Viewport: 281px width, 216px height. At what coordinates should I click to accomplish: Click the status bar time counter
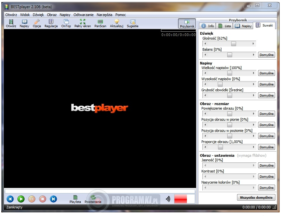pyautogui.click(x=256, y=207)
